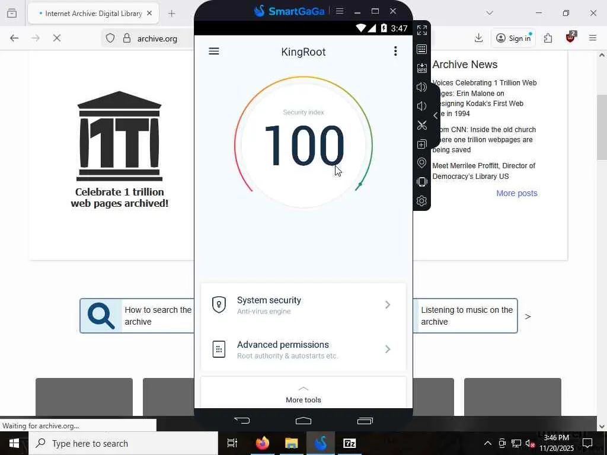
Task: Open SmartGaGa title bar menu icon
Action: pyautogui.click(x=340, y=11)
